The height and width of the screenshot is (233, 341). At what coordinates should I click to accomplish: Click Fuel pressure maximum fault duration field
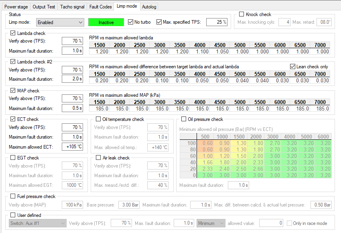201,205
